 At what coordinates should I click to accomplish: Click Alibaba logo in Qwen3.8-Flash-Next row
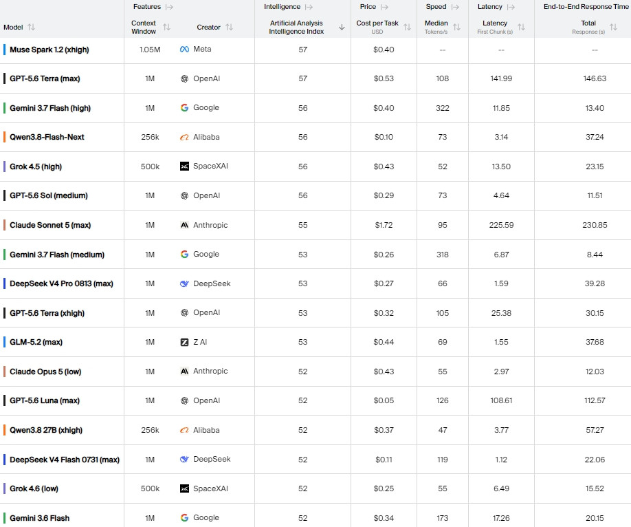click(x=184, y=137)
